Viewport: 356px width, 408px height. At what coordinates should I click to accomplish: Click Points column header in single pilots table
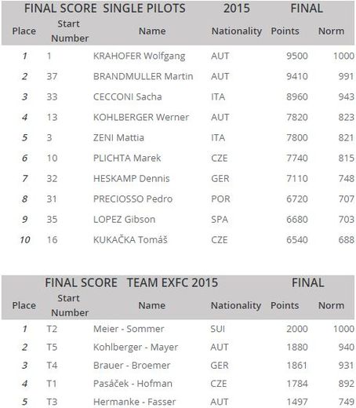(x=285, y=31)
